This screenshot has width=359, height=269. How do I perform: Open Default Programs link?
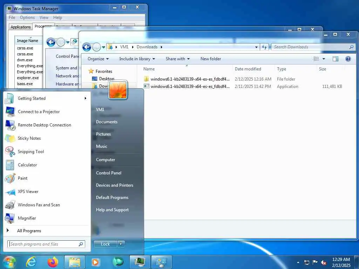112,198
